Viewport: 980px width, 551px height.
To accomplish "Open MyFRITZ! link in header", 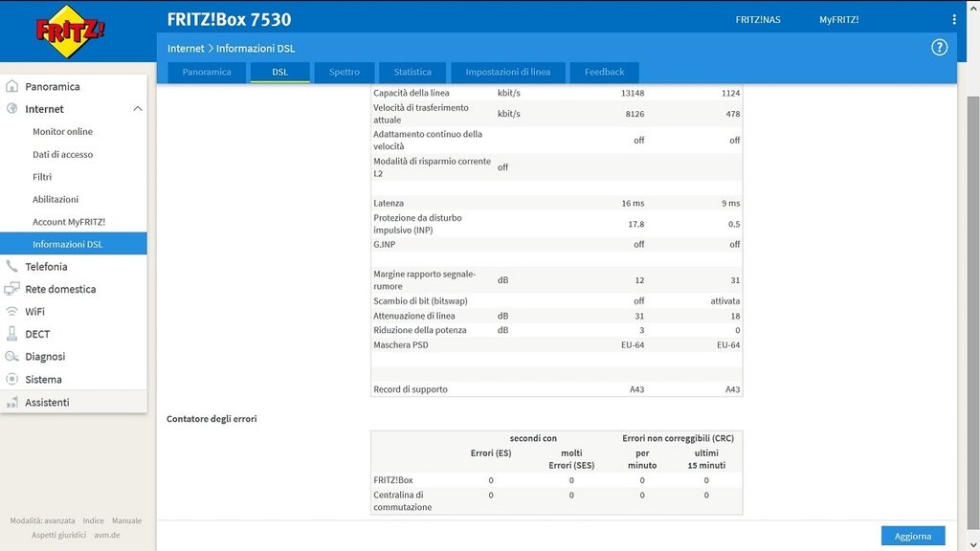I will pos(838,19).
